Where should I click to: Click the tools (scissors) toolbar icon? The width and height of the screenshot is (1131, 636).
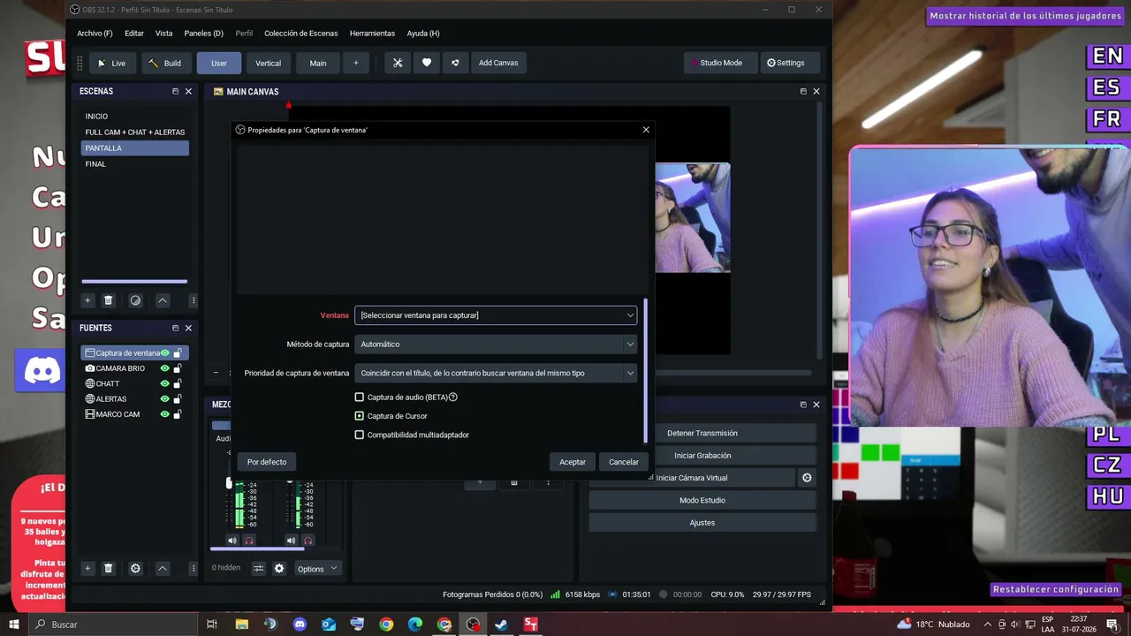point(398,63)
